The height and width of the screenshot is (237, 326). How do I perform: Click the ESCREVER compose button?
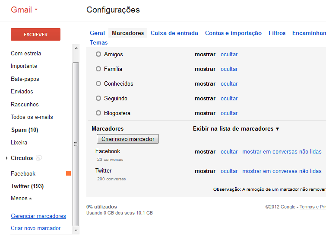point(35,34)
